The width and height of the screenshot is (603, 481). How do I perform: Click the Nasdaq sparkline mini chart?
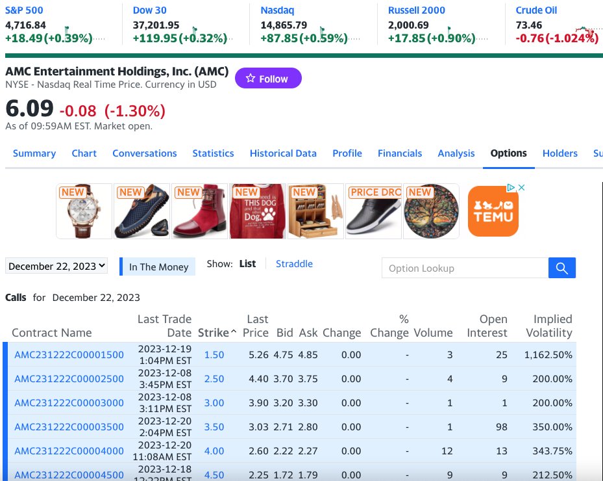pyautogui.click(x=323, y=29)
